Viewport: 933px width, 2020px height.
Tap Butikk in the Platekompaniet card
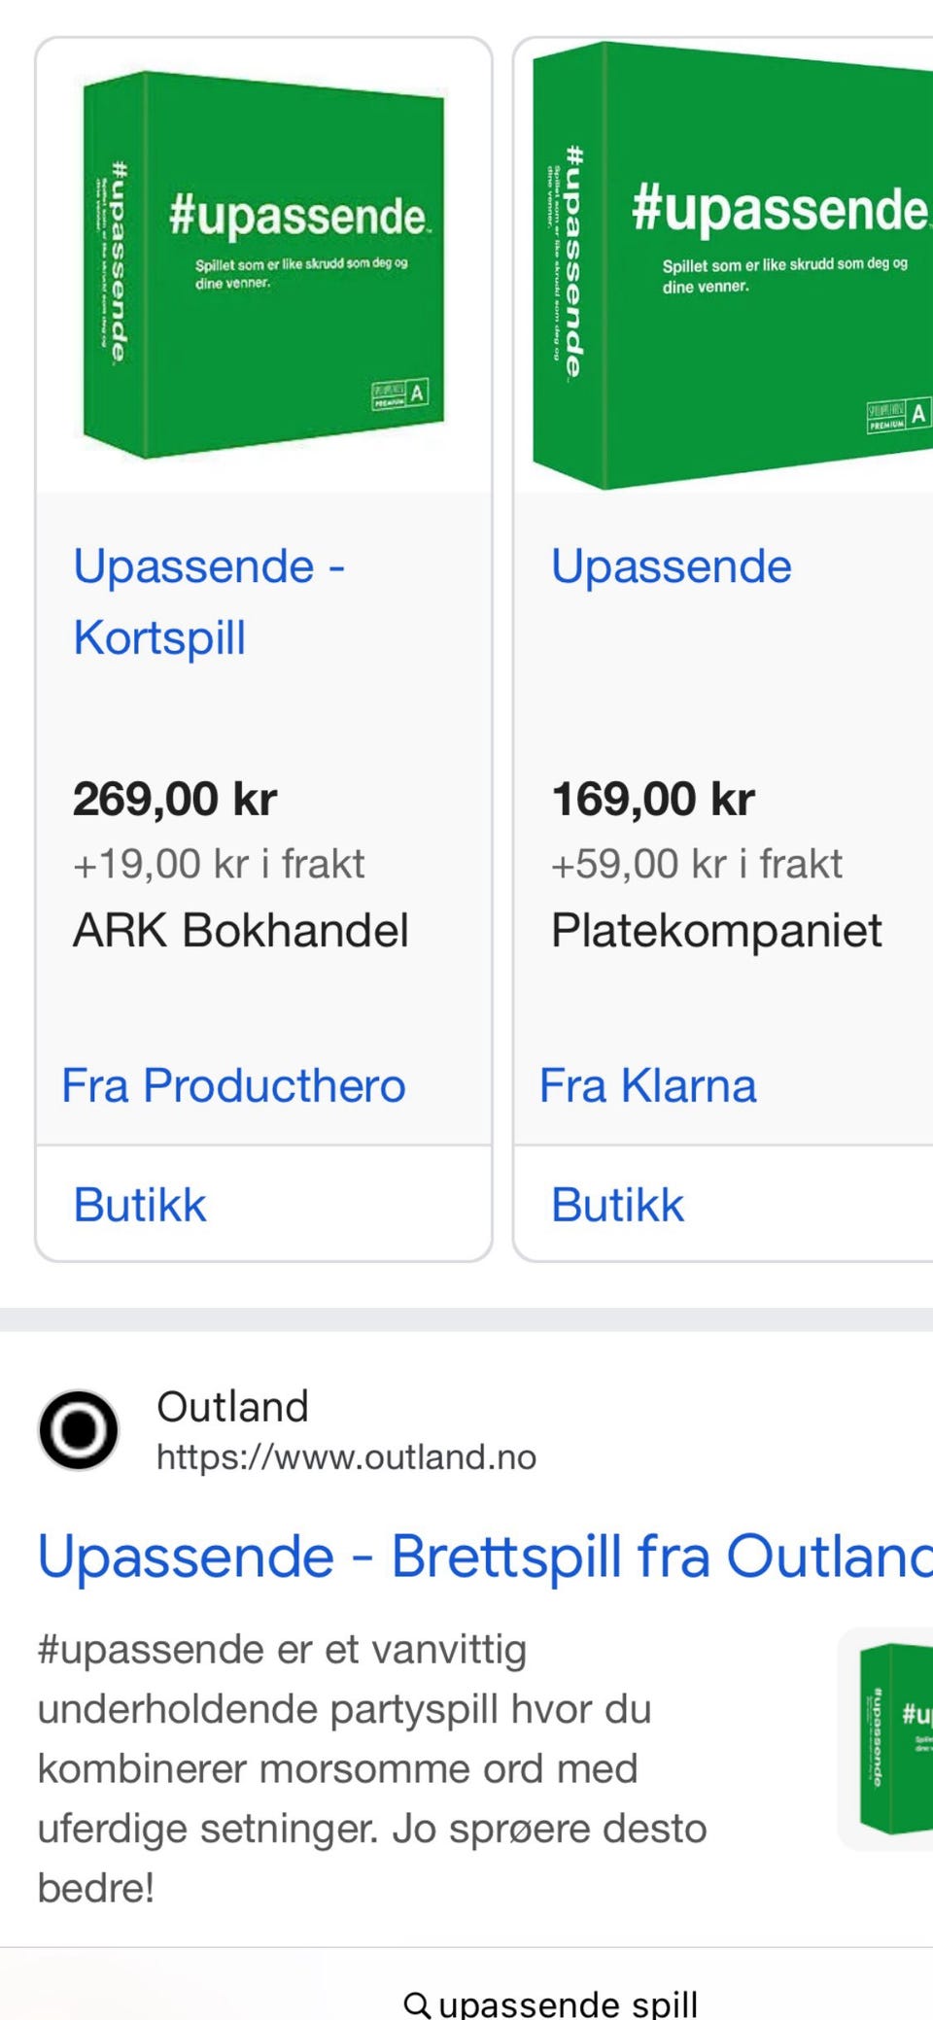617,1205
